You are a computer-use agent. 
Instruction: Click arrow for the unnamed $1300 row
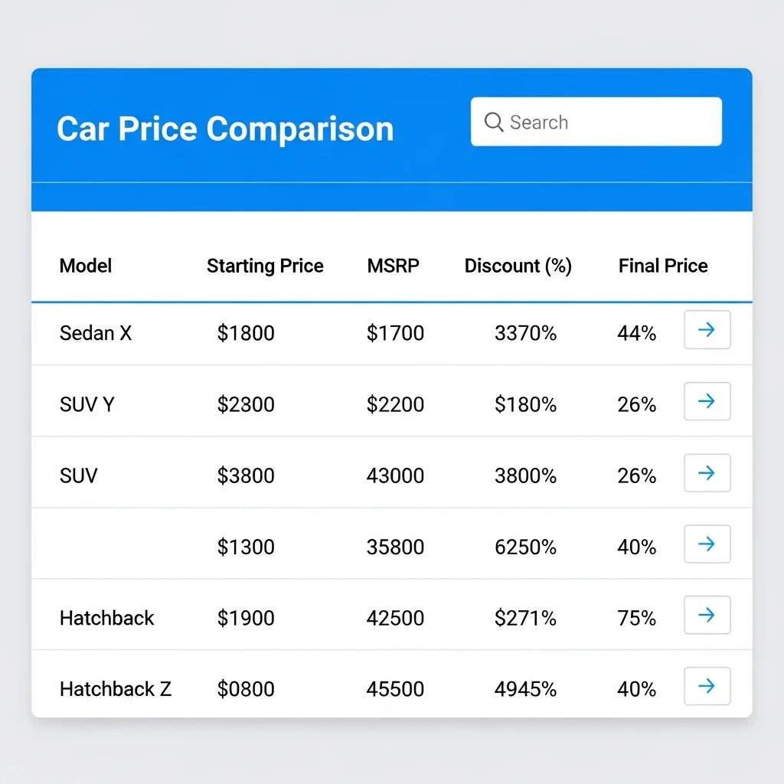tap(707, 544)
